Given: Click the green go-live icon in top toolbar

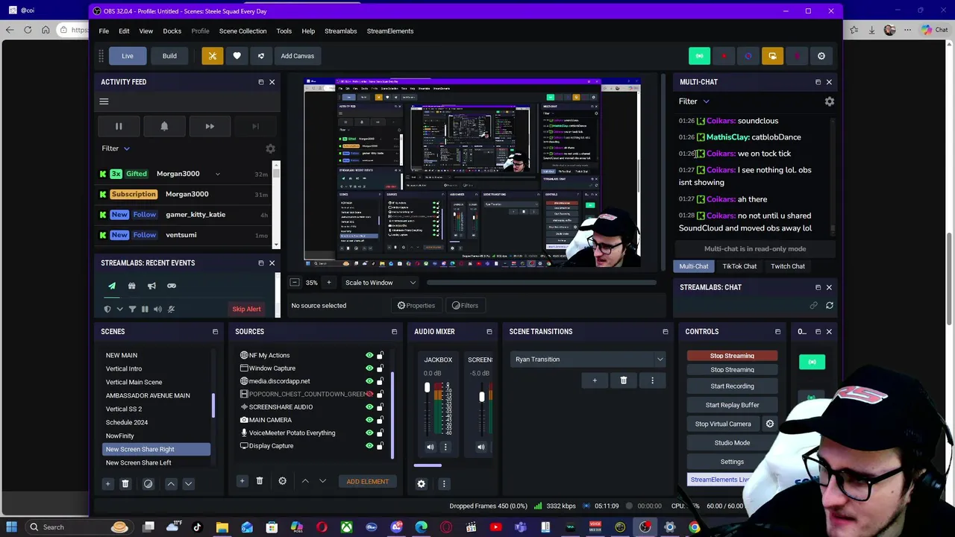Looking at the screenshot, I should pyautogui.click(x=699, y=56).
